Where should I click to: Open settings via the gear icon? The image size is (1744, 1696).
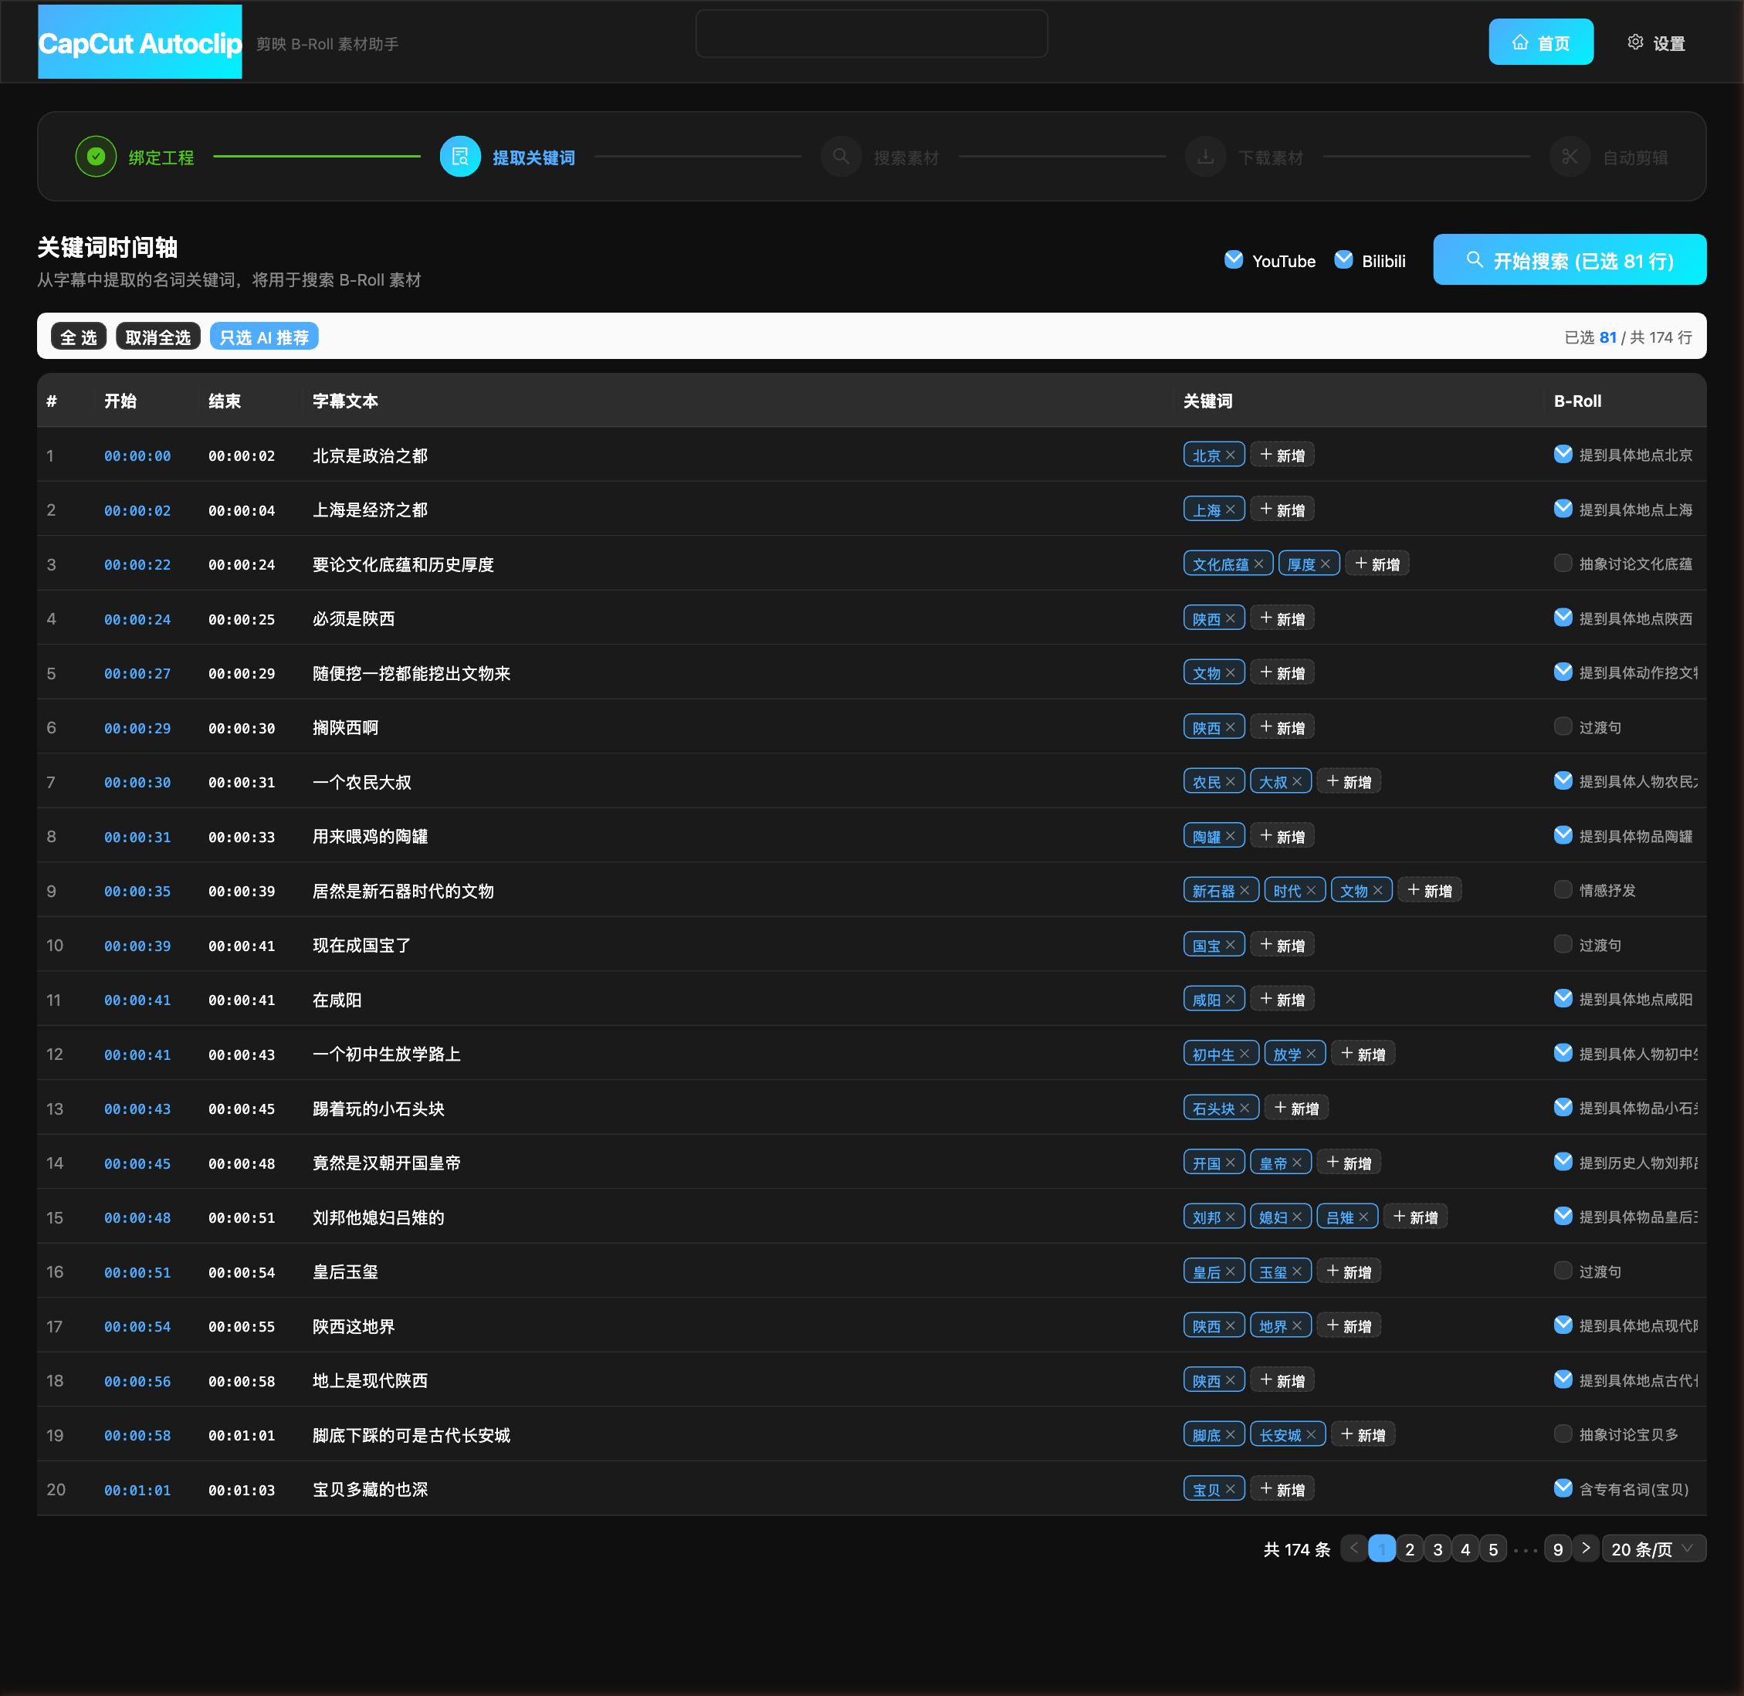pyautogui.click(x=1634, y=42)
